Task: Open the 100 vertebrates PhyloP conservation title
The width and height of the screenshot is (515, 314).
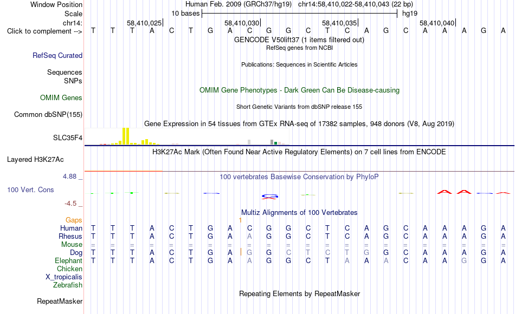Action: [299, 177]
